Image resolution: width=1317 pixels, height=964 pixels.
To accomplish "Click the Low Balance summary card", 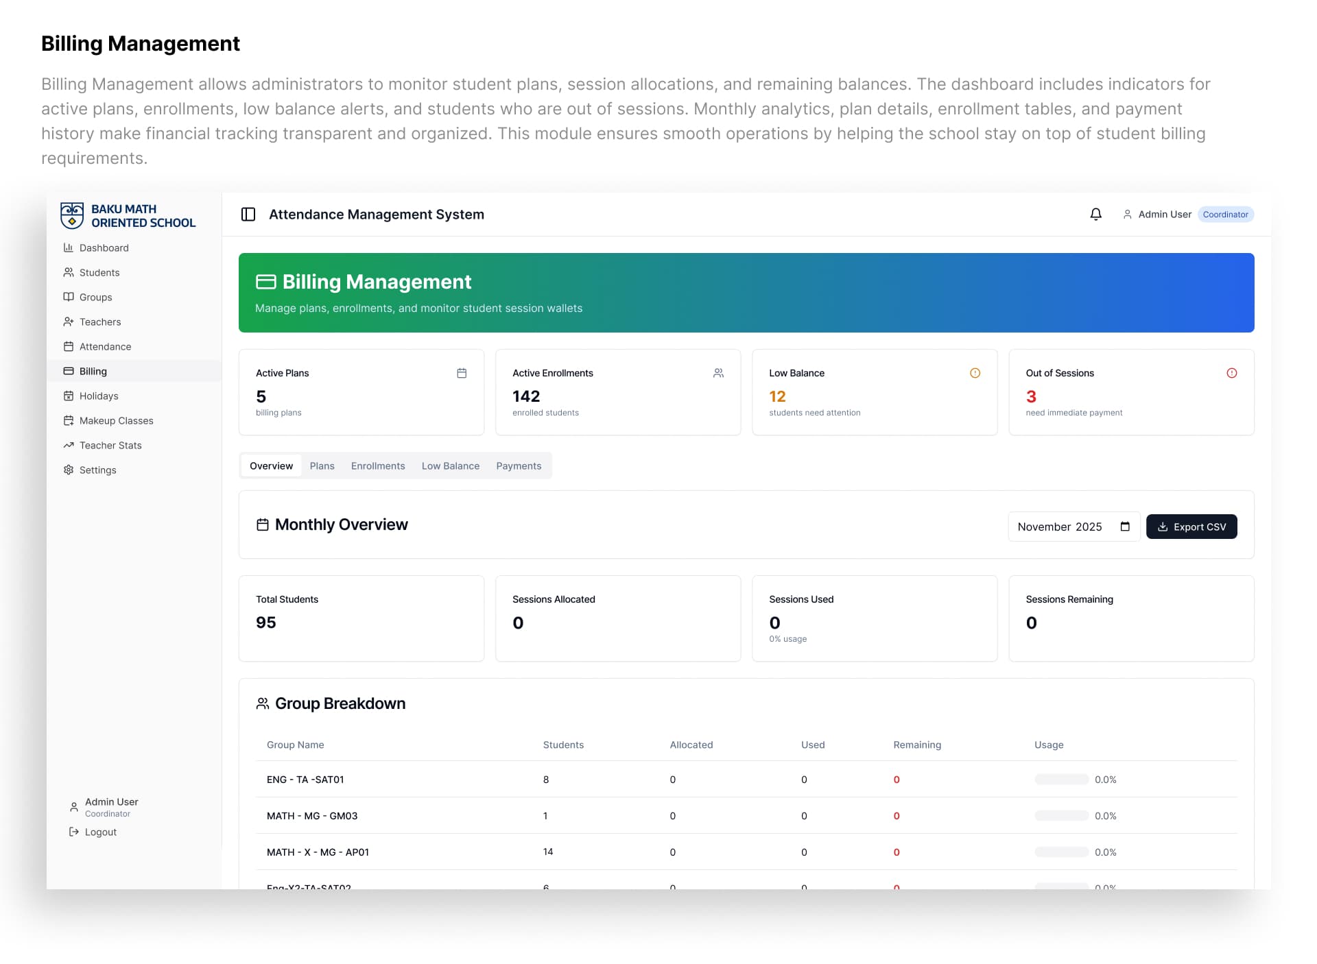I will [875, 392].
